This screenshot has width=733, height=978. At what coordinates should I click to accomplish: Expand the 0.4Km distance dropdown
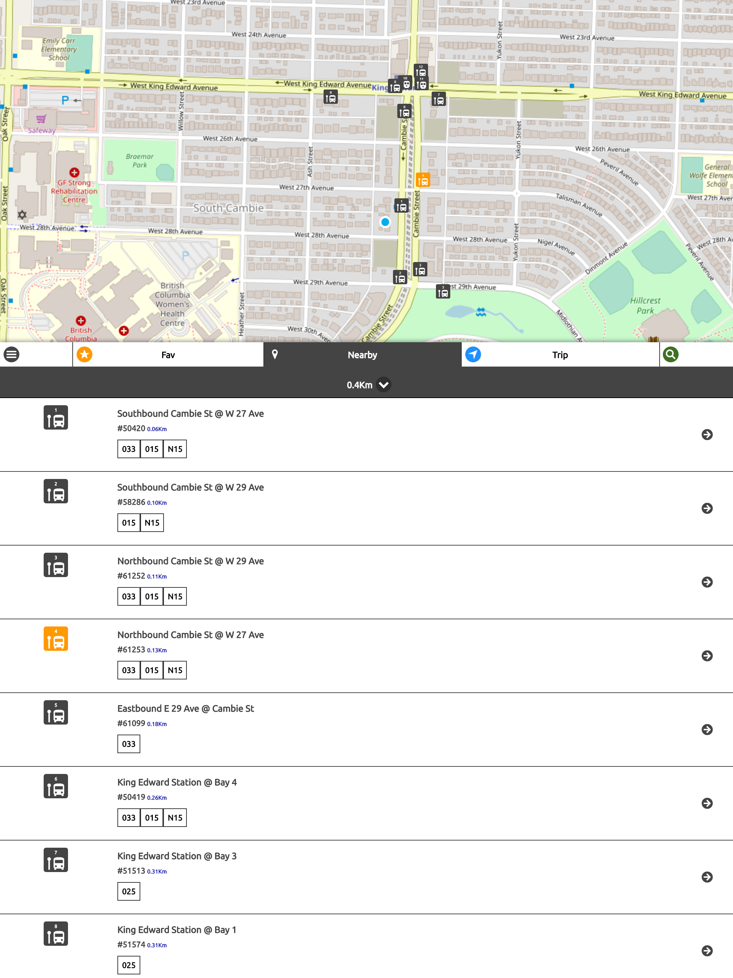click(384, 385)
